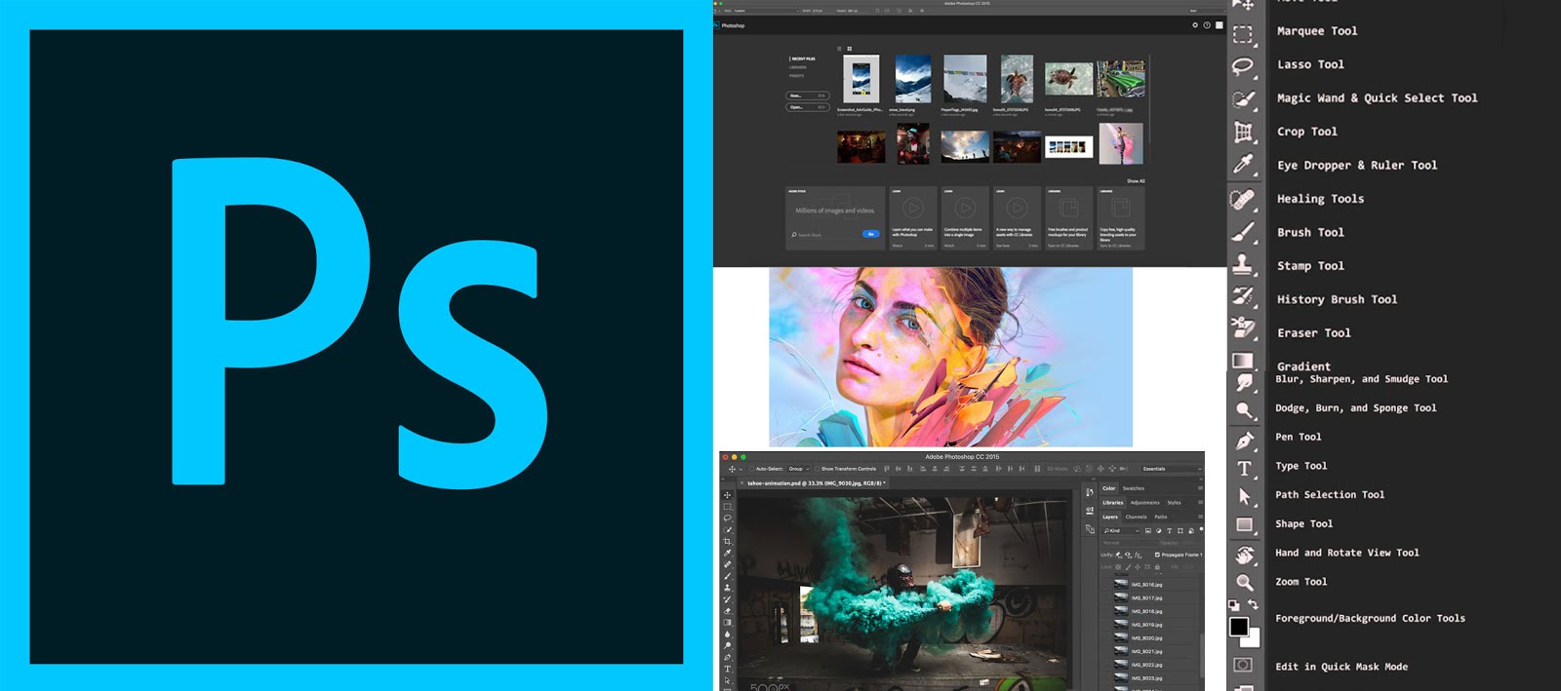Screen dimensions: 1561x691
Task: Pick the Dodge, Burn, and Sponge icon
Action: pos(1244,410)
